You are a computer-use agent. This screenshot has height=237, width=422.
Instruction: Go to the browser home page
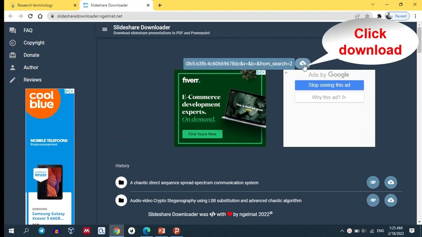point(40,16)
